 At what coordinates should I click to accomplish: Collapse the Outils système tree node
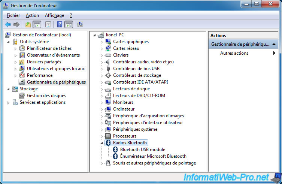click(8, 42)
